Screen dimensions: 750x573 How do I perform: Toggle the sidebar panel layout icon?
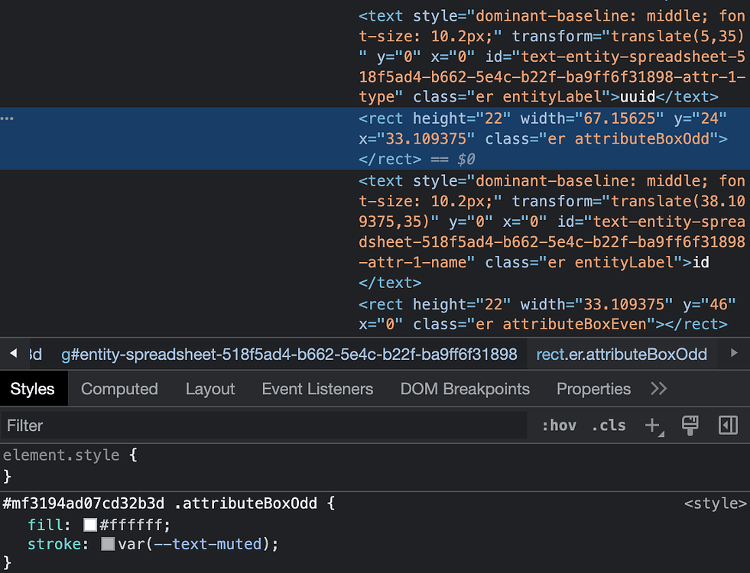(727, 426)
